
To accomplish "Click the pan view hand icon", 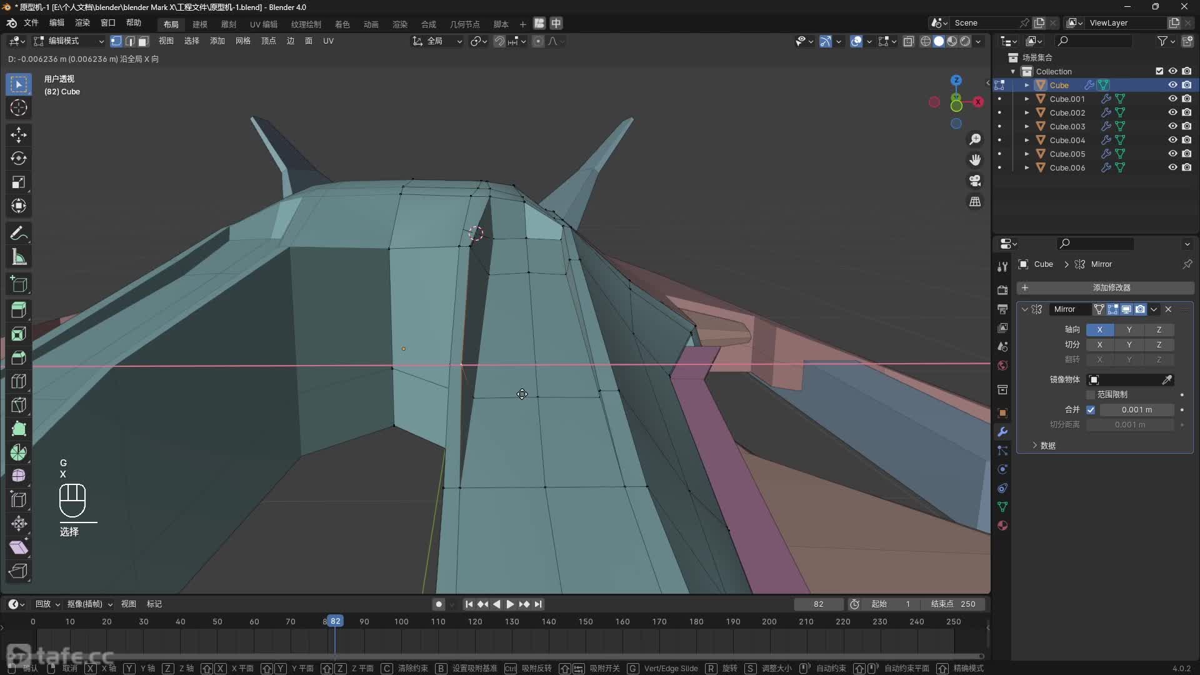I will pos(975,160).
